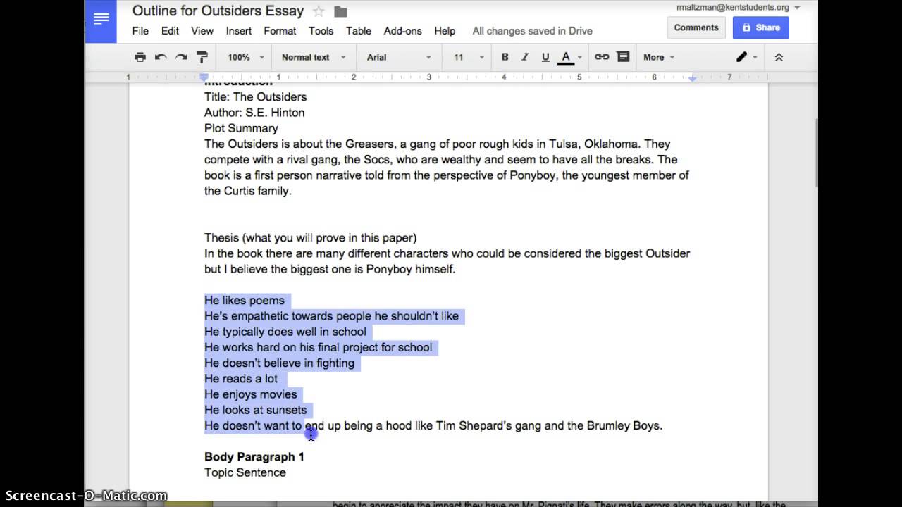The image size is (902, 507).
Task: Click 'He typically does well in school'
Action: (x=285, y=332)
